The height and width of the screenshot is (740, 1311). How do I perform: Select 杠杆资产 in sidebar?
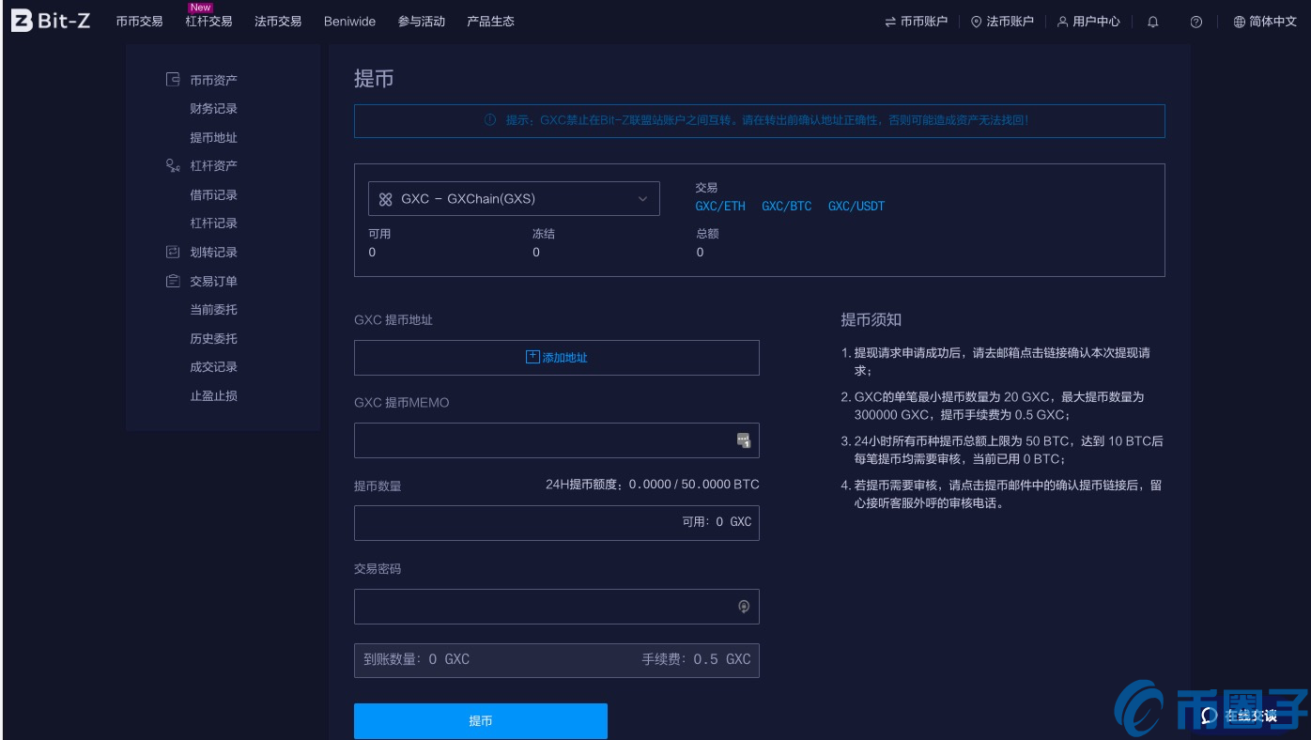pyautogui.click(x=213, y=166)
